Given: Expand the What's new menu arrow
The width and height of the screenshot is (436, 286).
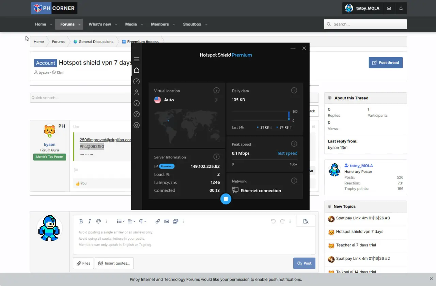Looking at the screenshot, I should (x=116, y=24).
